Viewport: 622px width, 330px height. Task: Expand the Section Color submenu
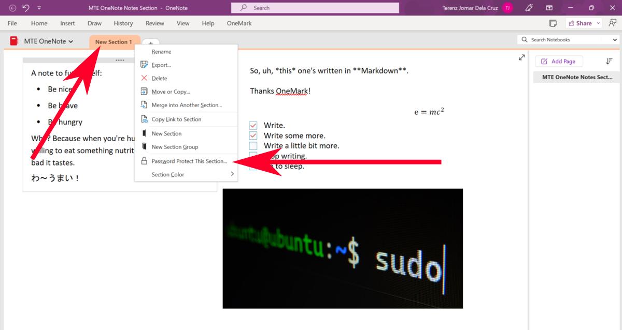click(x=232, y=174)
